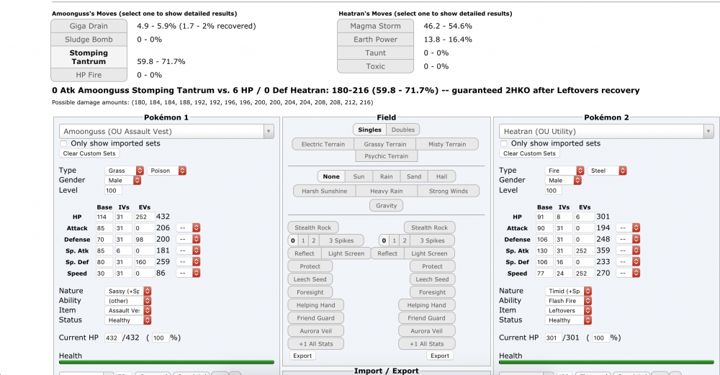Tick Amoonguss's 'Only show imported sets' checkbox

(x=63, y=143)
